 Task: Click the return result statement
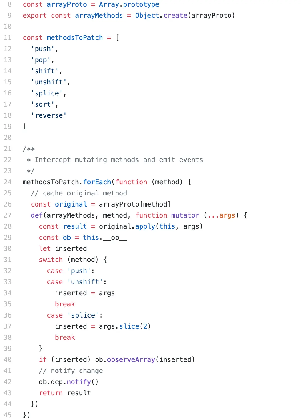click(65, 393)
